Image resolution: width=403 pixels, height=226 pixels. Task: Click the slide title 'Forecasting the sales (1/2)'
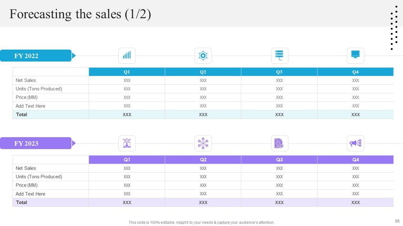pyautogui.click(x=80, y=14)
